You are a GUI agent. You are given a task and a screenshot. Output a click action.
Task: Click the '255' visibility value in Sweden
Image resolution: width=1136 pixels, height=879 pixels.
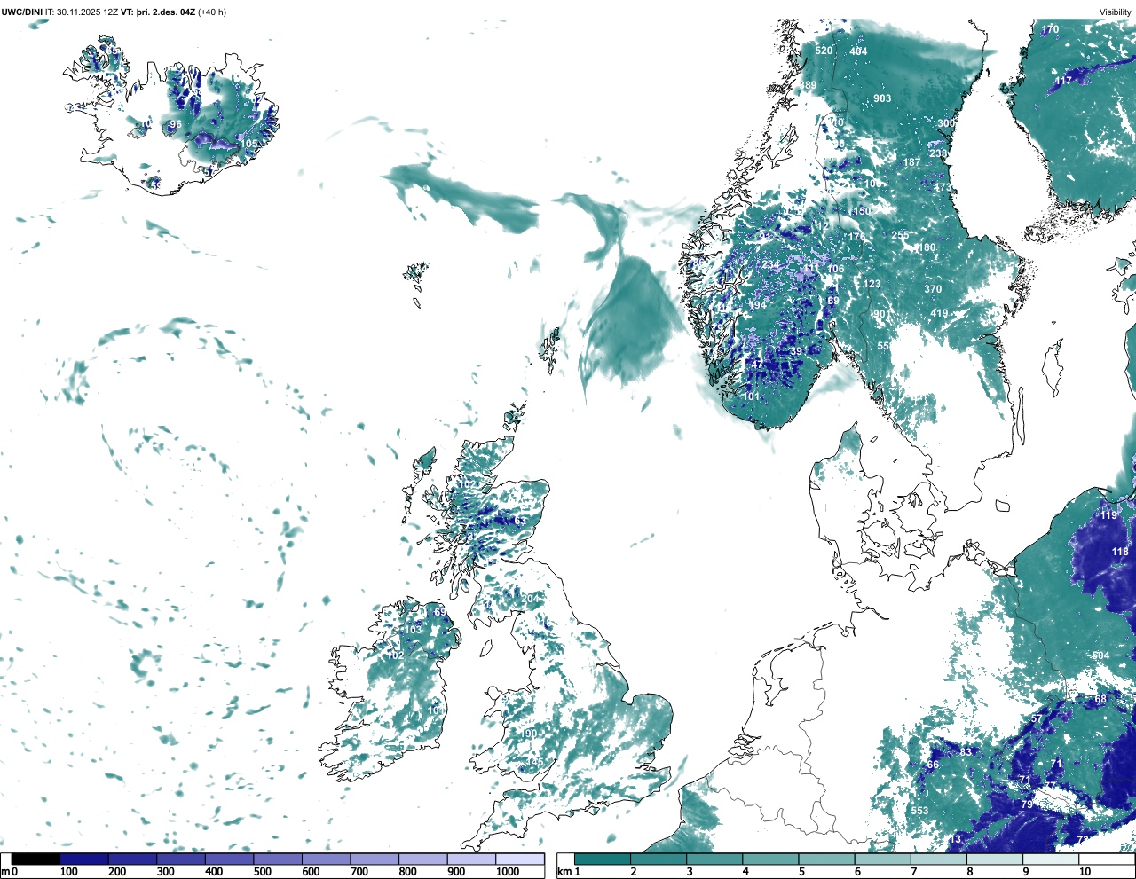901,236
